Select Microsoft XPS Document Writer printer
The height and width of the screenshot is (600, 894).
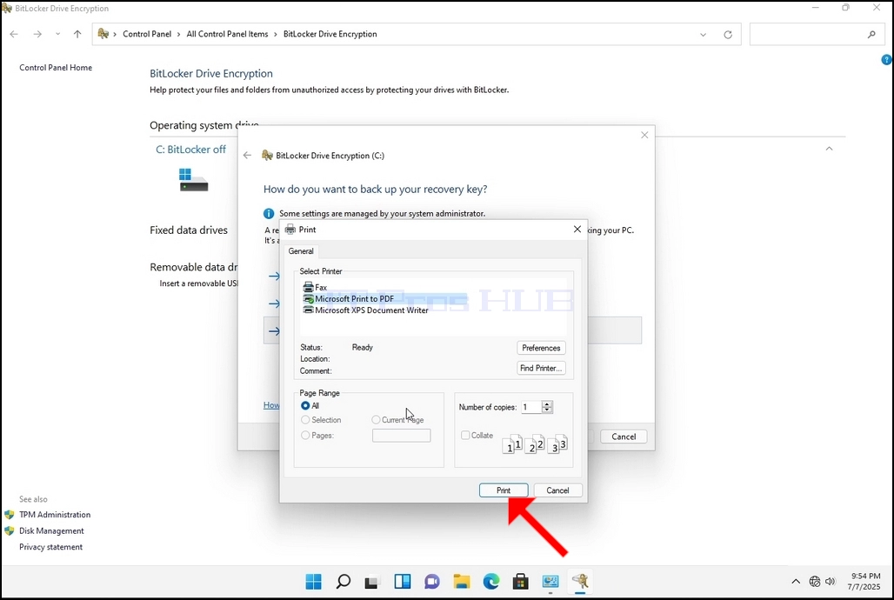point(366,310)
